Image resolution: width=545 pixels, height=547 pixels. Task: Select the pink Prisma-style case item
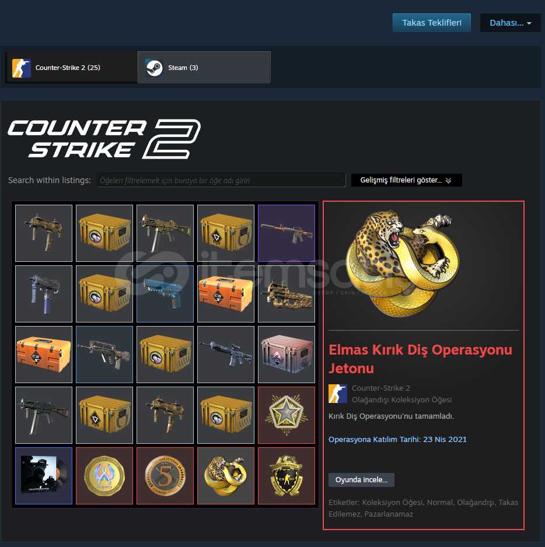coord(287,355)
